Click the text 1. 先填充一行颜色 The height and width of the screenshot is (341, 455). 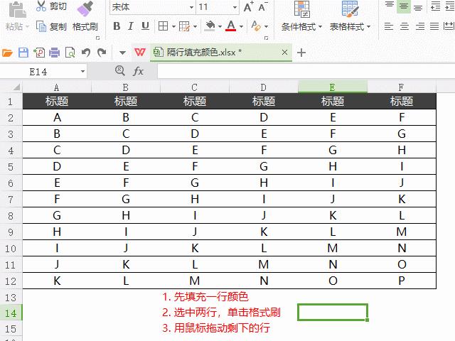coord(205,297)
